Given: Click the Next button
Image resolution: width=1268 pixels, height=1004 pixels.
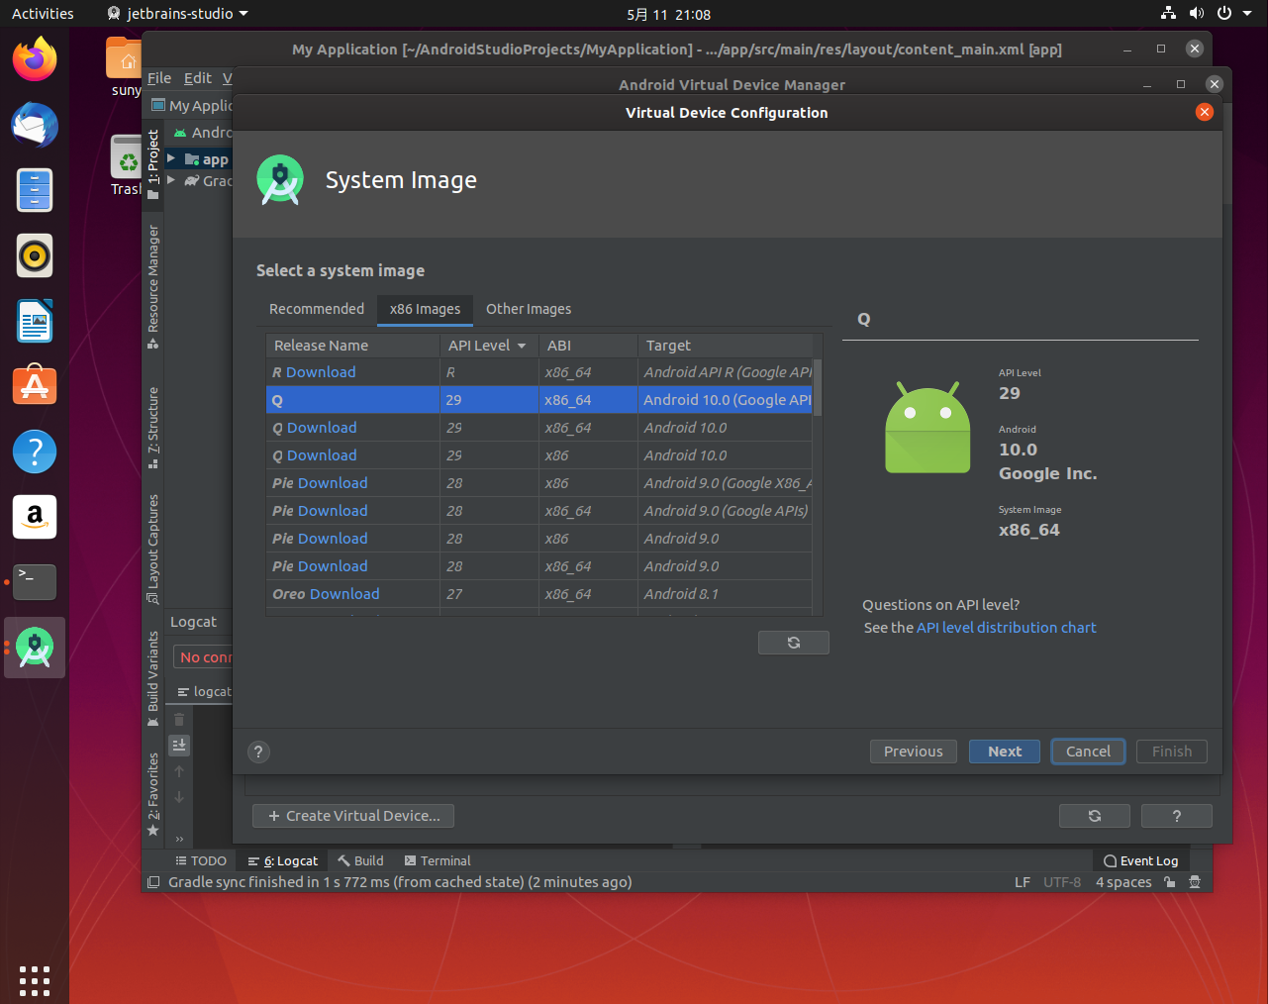Looking at the screenshot, I should (x=1005, y=752).
